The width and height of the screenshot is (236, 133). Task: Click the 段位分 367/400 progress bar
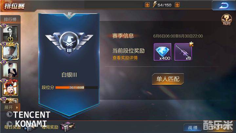77,87
